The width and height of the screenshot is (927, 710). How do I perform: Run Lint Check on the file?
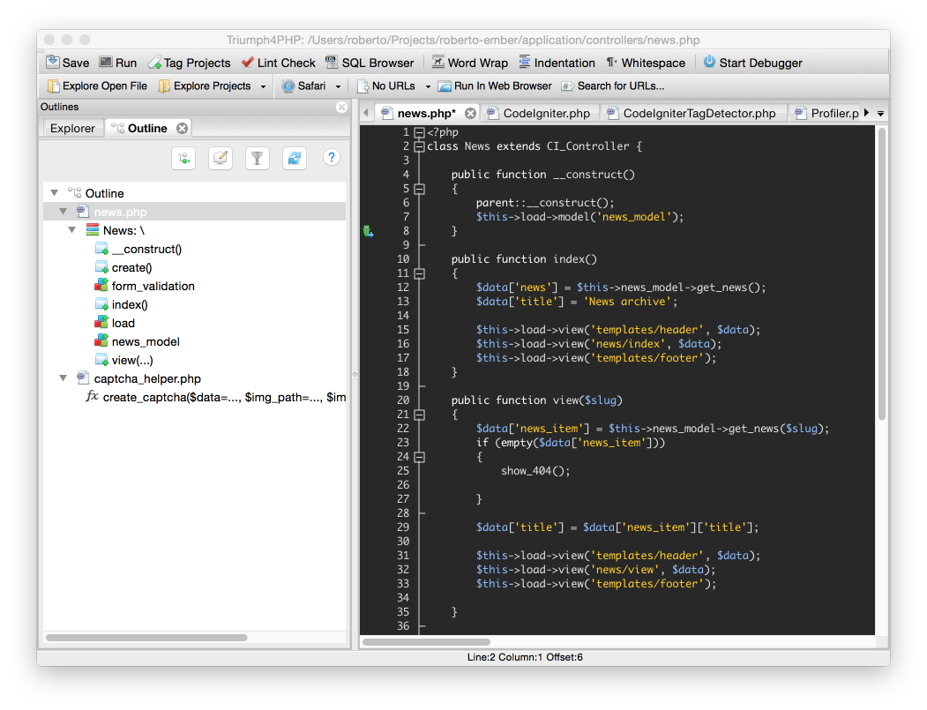point(279,63)
